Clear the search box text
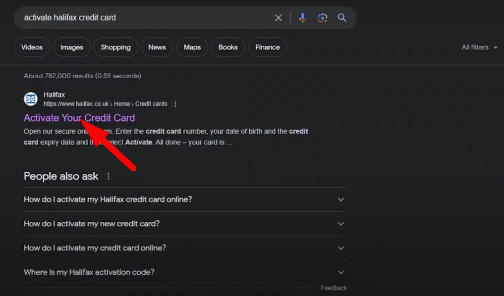This screenshot has width=504, height=296. 279,18
